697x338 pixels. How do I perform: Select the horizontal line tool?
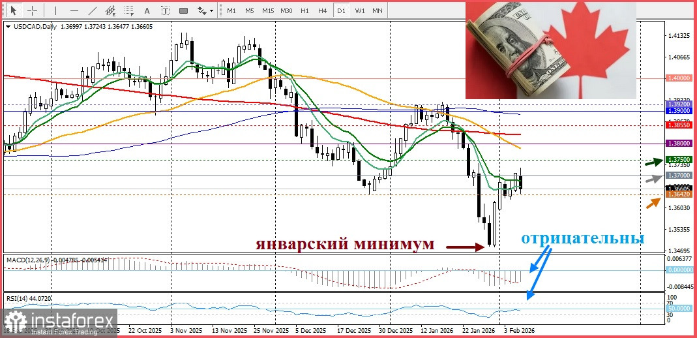click(74, 10)
